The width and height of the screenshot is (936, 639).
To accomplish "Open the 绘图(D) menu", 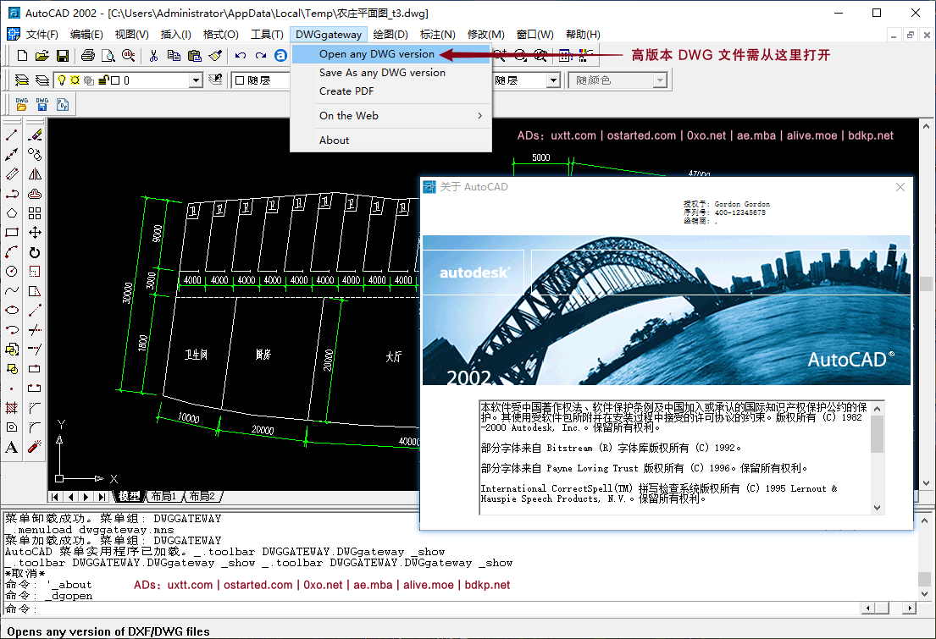I will [390, 35].
